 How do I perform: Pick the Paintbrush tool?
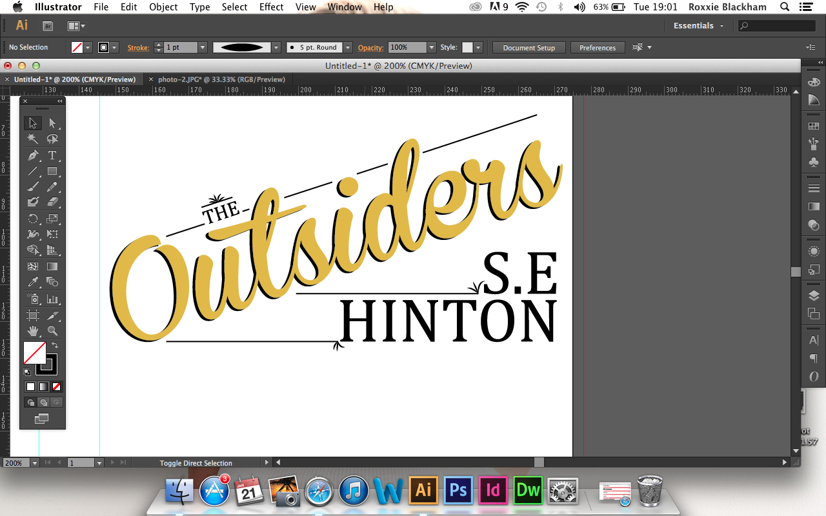32,186
